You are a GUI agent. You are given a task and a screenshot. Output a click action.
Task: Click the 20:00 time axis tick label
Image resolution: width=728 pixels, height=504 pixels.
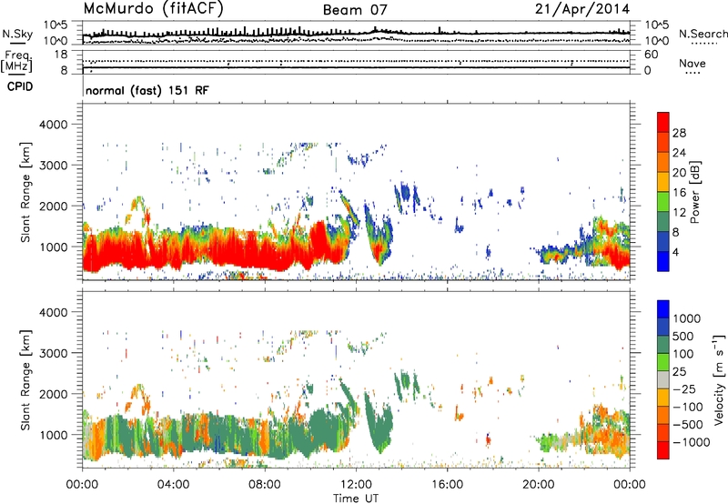539,485
